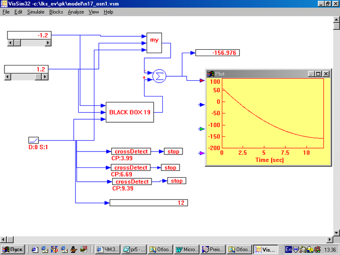Click the stop block after CP:9.39 crossDetect
The image size is (340, 255).
pos(176,181)
